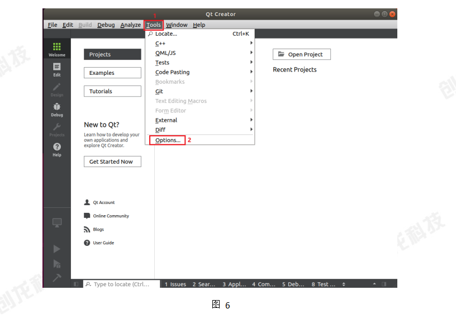
Task: Toggle the left sidebar button in status bar
Action: point(76,284)
